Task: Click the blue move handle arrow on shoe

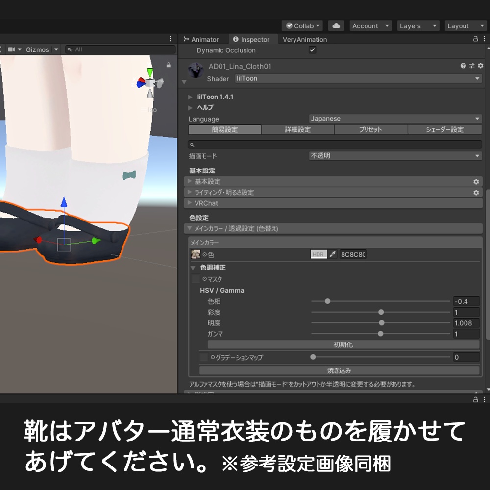Action: [64, 202]
